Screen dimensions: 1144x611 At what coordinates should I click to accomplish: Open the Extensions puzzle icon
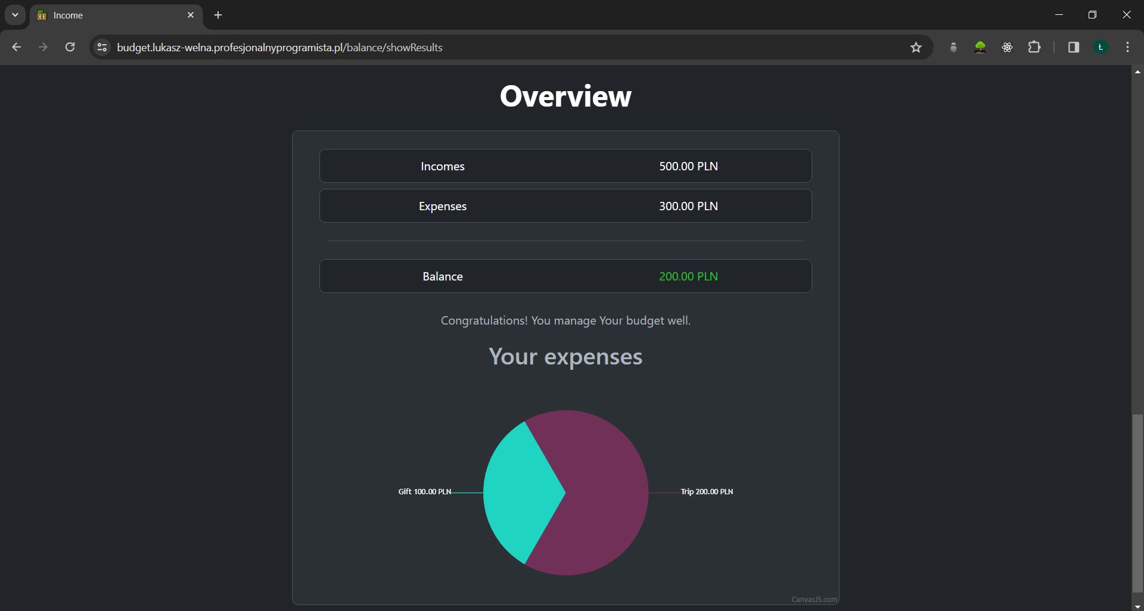tap(1034, 47)
